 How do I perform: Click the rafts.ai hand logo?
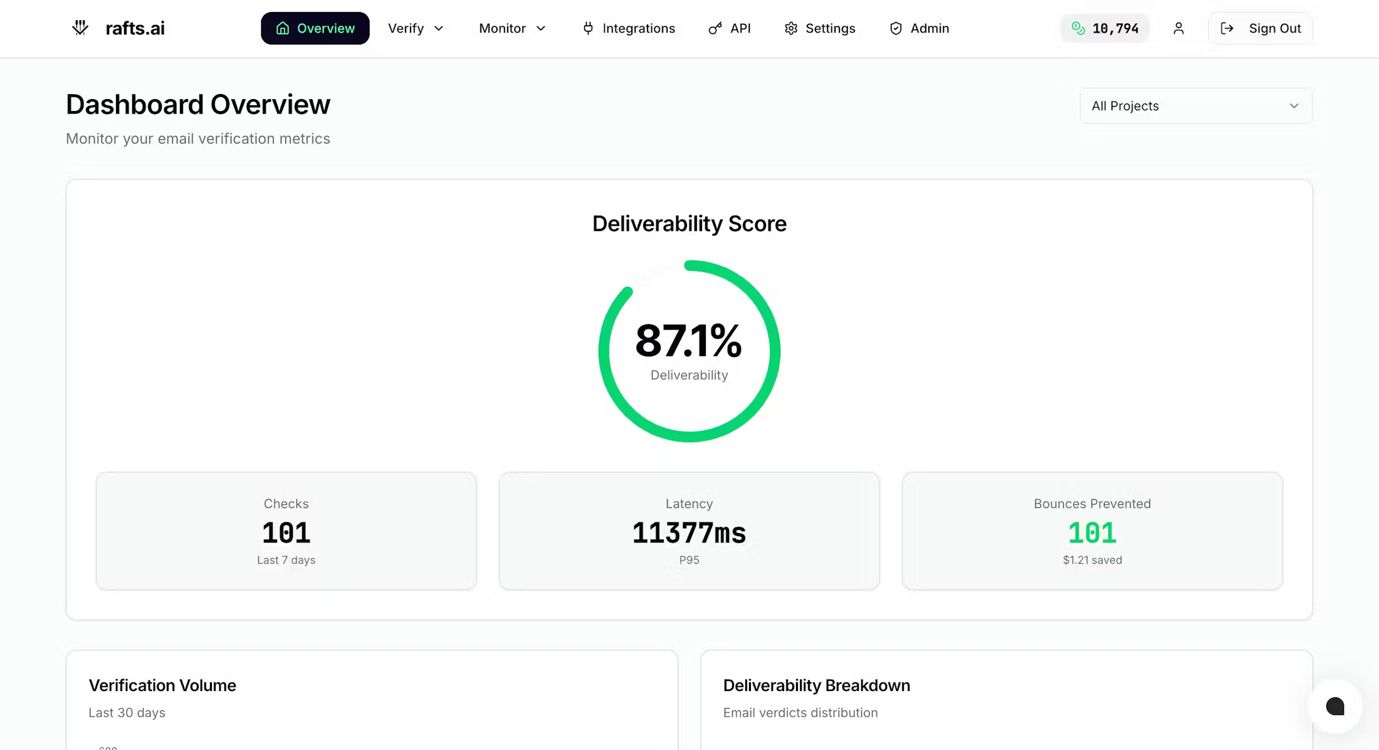tap(80, 28)
